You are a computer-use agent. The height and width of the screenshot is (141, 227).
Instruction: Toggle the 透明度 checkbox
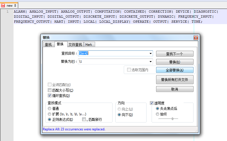[x=152, y=103]
